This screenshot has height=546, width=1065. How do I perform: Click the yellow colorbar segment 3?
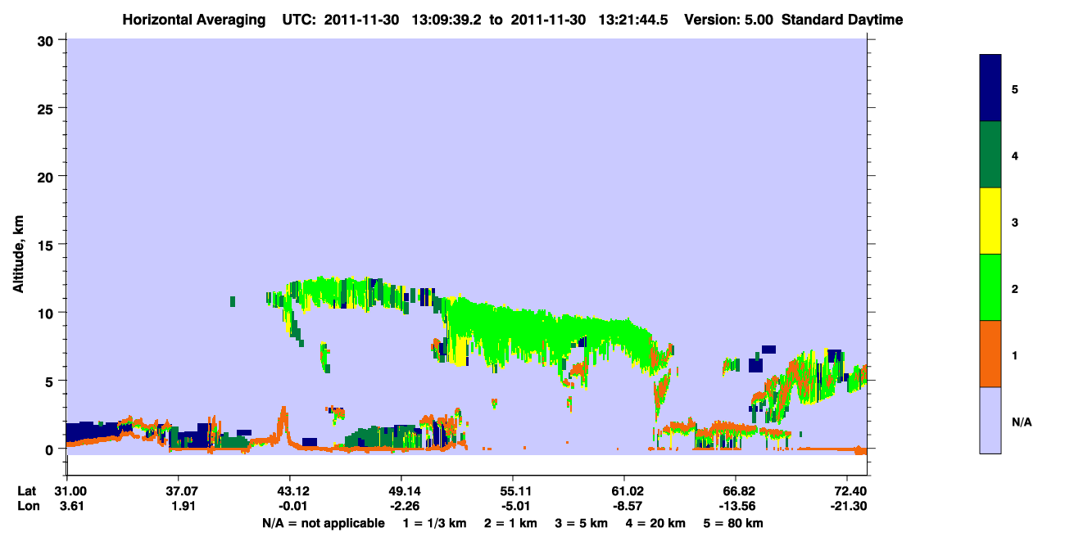(990, 221)
